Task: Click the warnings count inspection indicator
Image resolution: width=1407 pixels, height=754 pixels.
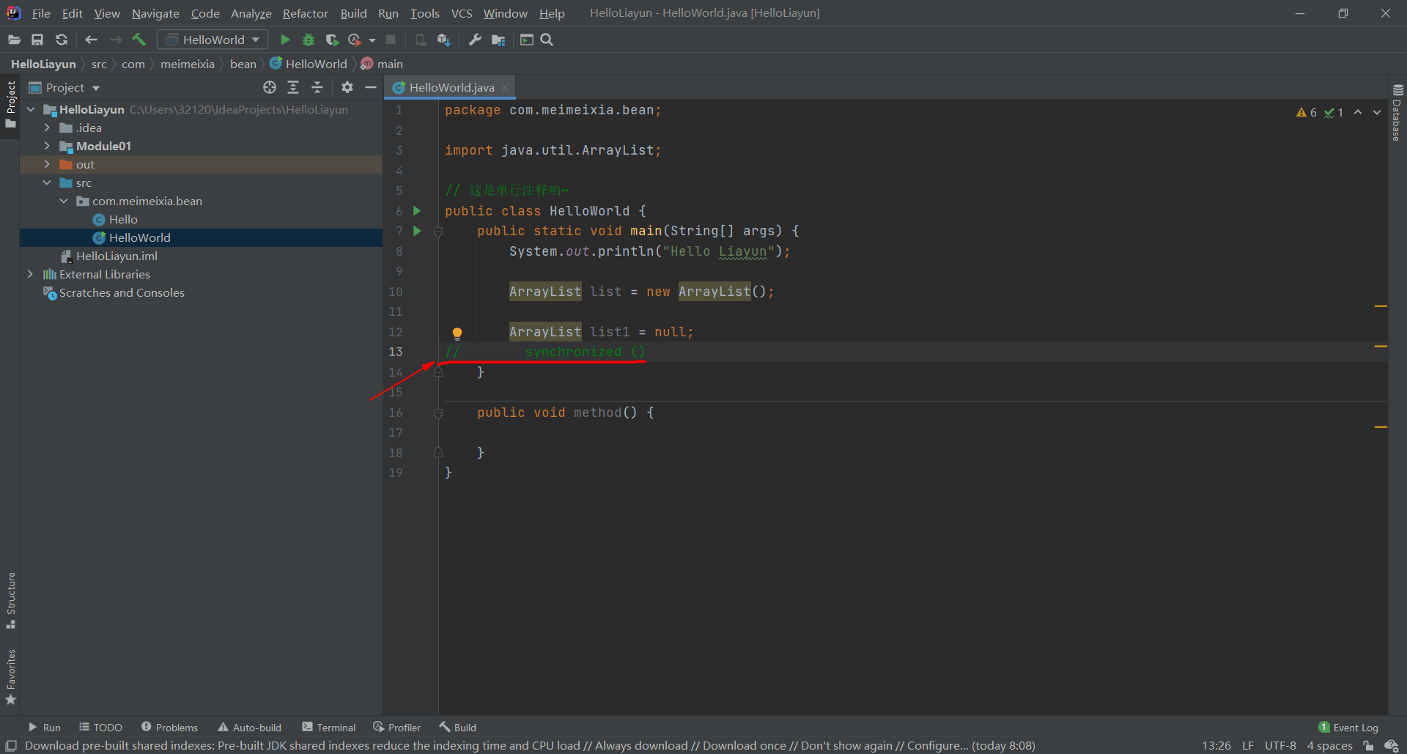Action: click(1307, 112)
